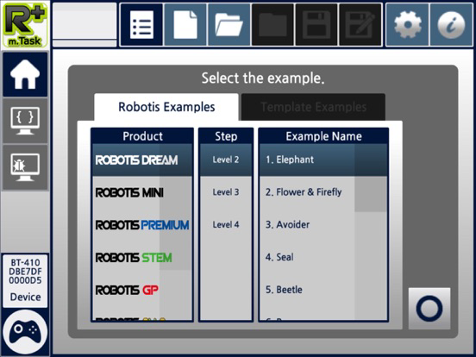Switch to the Robotis Examples tab
This screenshot has width=476, height=357.
pyautogui.click(x=166, y=107)
